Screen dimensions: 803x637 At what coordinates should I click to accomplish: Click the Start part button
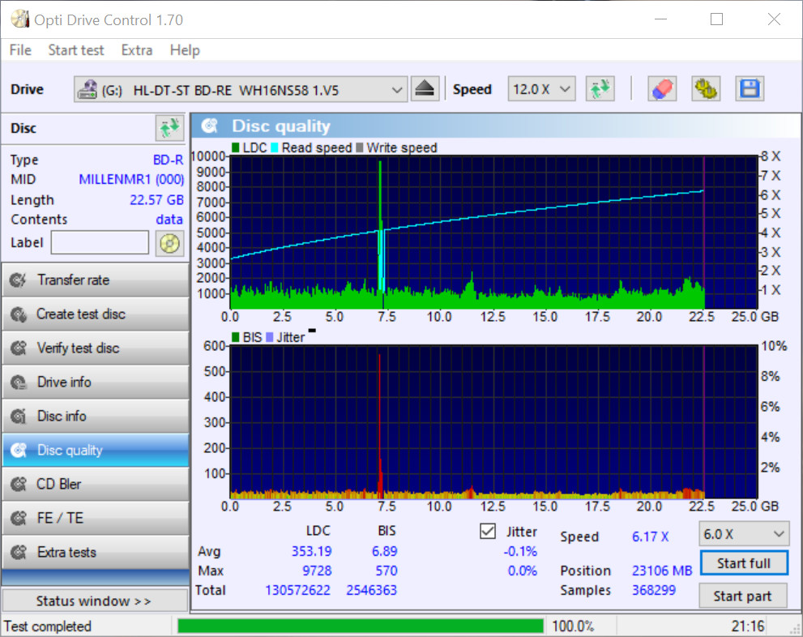point(743,596)
